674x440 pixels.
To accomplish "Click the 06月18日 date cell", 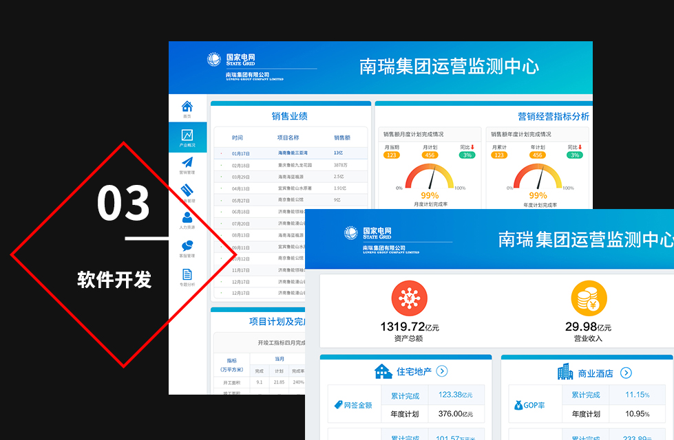I will [241, 212].
